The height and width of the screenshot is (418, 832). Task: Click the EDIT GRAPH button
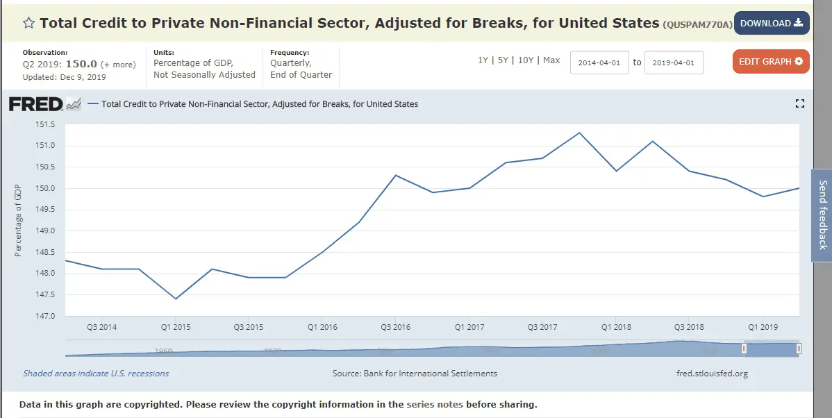tap(770, 62)
